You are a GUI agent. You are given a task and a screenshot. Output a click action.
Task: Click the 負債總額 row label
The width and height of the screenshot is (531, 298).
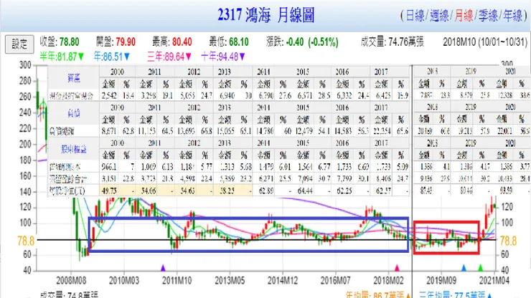[62, 131]
